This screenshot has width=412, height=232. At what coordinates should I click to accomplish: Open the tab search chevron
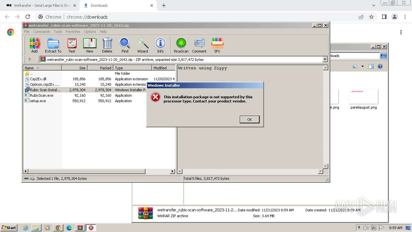tap(374, 5)
